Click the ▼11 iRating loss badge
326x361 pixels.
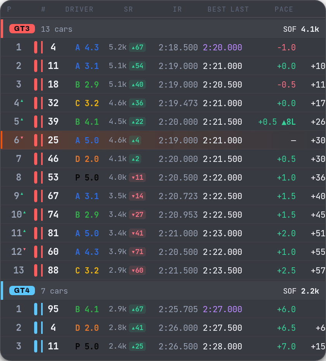pyautogui.click(x=137, y=177)
